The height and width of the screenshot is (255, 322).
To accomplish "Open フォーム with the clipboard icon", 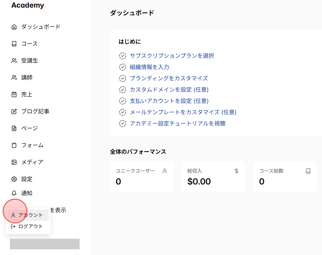I will point(14,145).
